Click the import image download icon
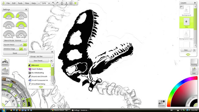The height and width of the screenshot is (112, 199). tap(66, 3)
